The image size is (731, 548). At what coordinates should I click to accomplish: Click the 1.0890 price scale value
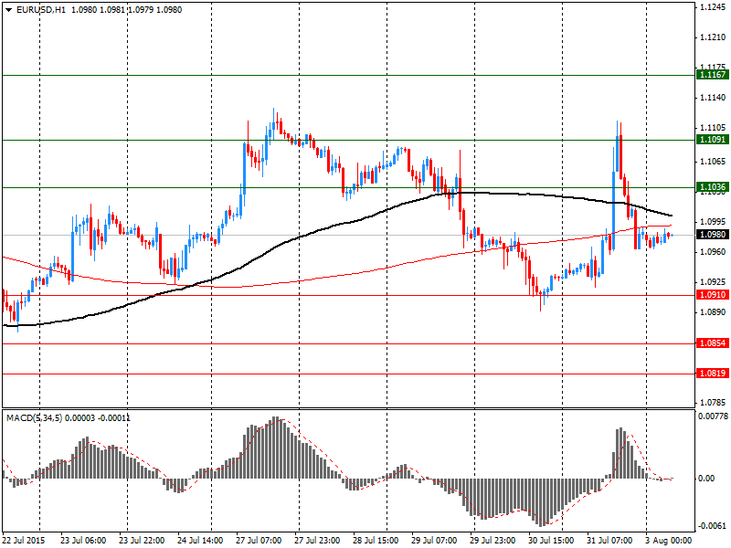[714, 311]
